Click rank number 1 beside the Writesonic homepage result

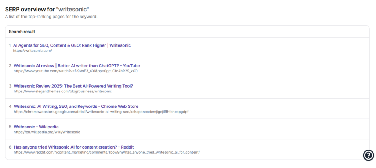(x=10, y=45)
